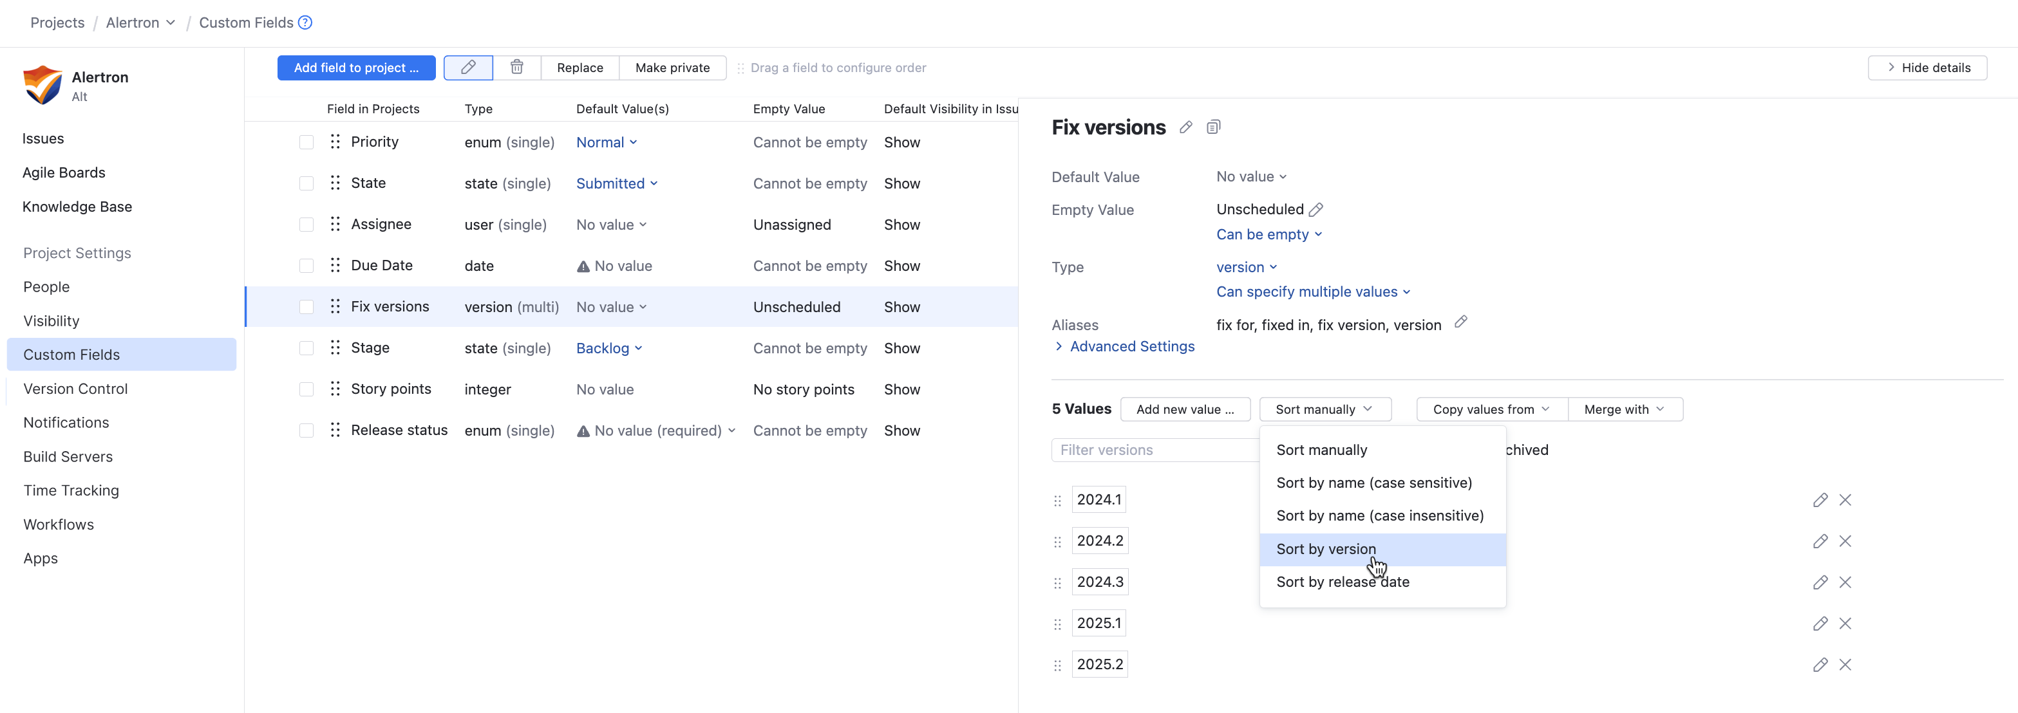
Task: Select the Priority row checkbox
Action: tap(305, 142)
